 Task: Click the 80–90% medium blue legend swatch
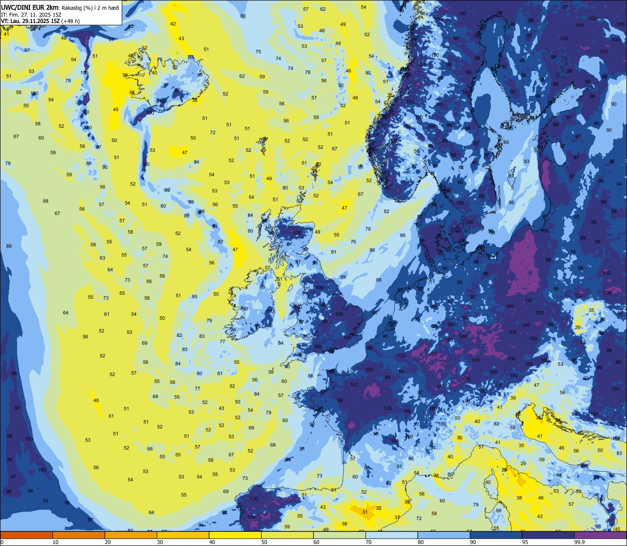click(x=444, y=535)
